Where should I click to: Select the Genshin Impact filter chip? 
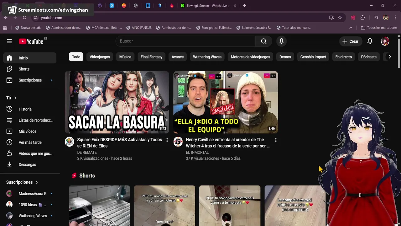[313, 57]
